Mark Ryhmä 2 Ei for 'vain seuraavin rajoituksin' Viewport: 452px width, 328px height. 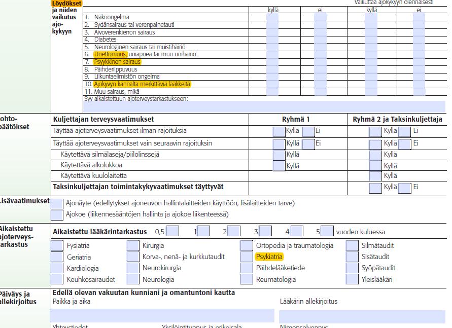(x=404, y=144)
